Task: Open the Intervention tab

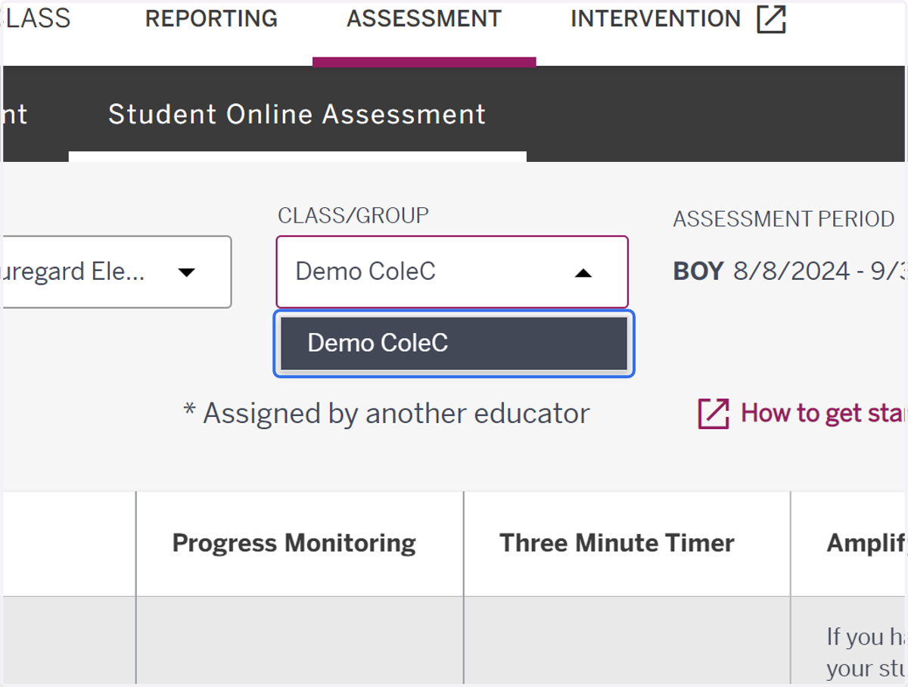Action: click(655, 19)
